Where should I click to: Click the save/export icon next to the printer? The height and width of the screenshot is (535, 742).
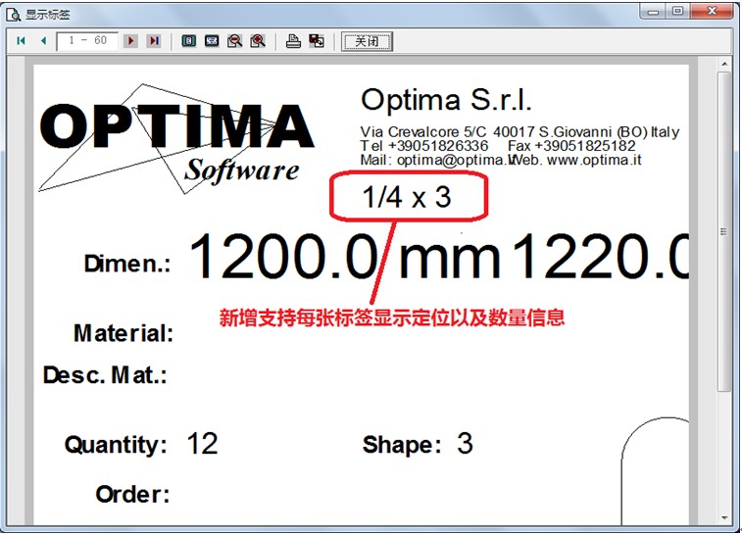[x=317, y=41]
